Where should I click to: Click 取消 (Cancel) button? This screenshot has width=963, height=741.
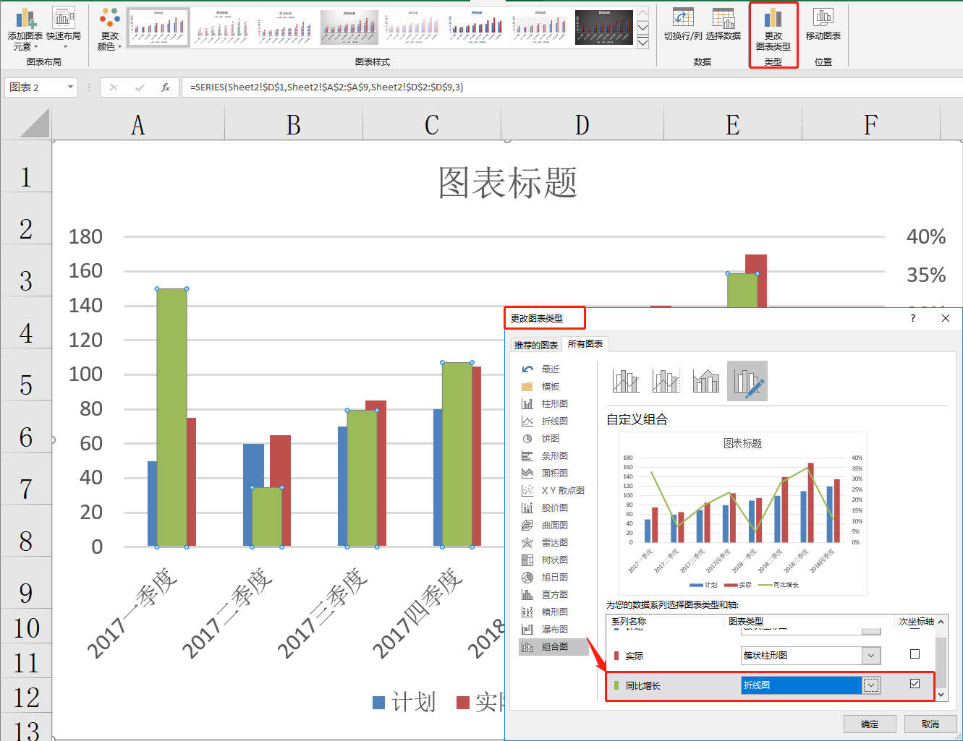[x=930, y=724]
